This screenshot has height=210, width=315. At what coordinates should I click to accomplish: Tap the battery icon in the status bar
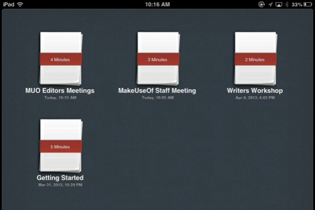point(308,5)
